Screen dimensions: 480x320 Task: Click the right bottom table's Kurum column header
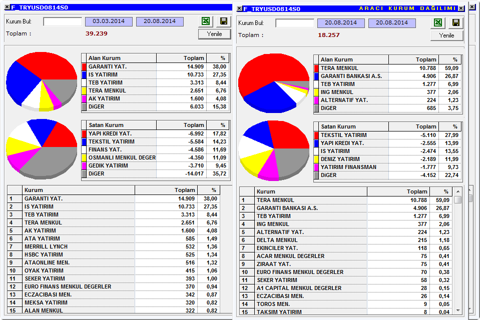tap(311, 191)
